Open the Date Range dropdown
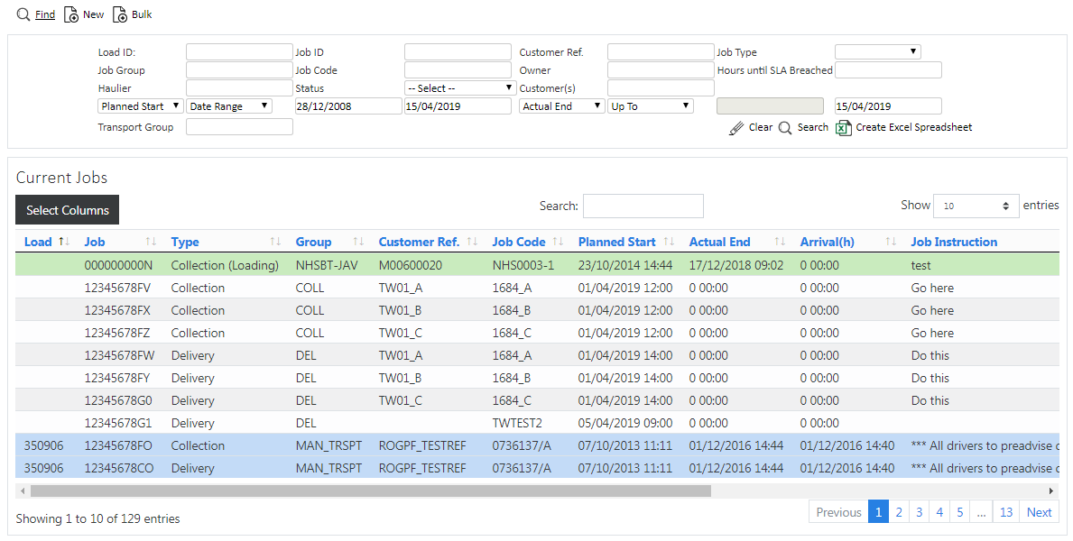 [x=229, y=106]
